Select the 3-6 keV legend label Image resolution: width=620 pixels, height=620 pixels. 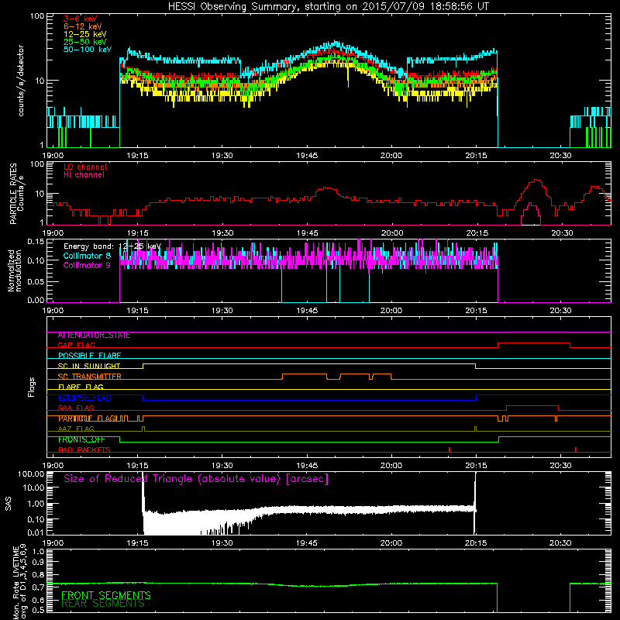pyautogui.click(x=81, y=19)
